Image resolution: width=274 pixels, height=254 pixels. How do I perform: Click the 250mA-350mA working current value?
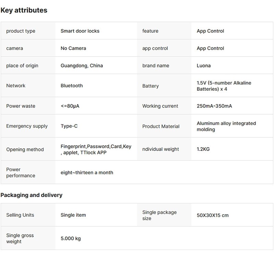pos(214,106)
